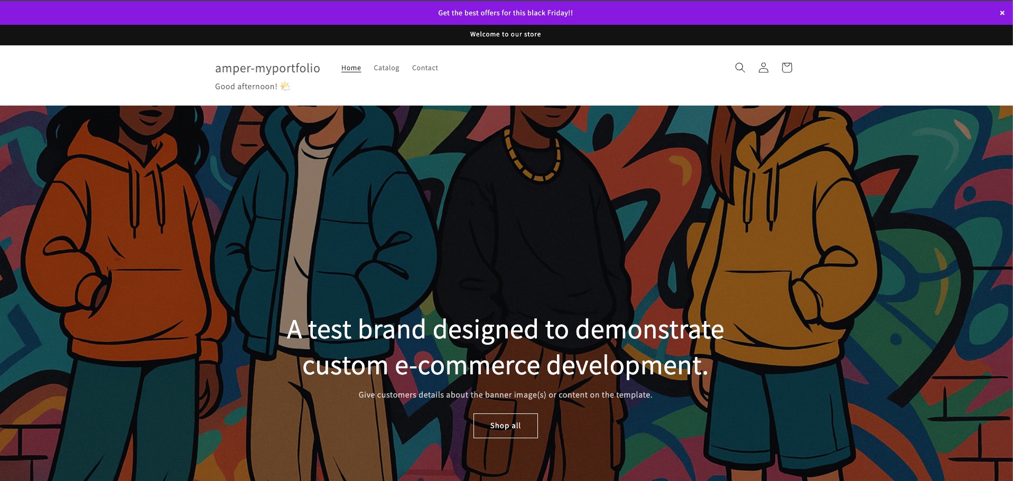Screen dimensions: 1013x481
Task: Click the 'Welcome to our store' bar text
Action: (505, 34)
